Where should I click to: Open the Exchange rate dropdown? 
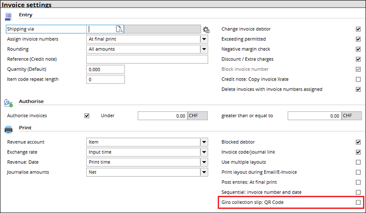[204, 152]
